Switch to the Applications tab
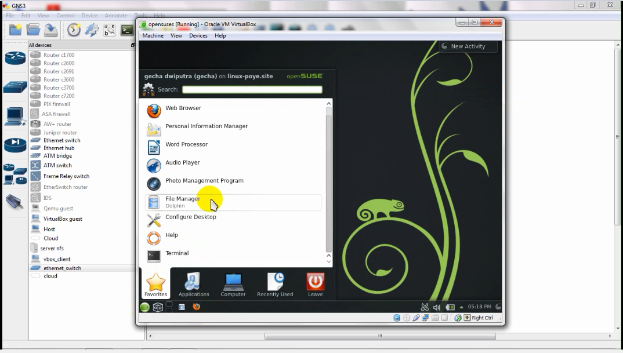Viewport: 623px width, 353px height. pos(194,285)
